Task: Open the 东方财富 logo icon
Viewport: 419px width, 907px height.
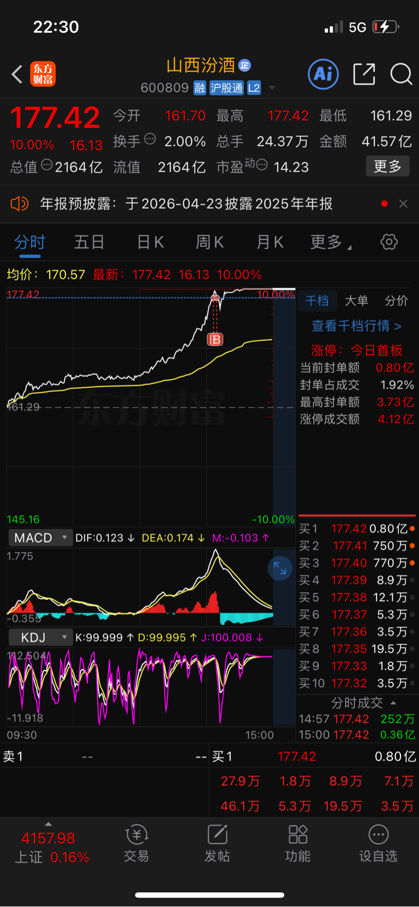Action: click(x=43, y=74)
